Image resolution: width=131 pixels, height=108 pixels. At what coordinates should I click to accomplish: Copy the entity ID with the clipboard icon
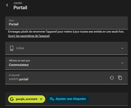[x=120, y=78]
